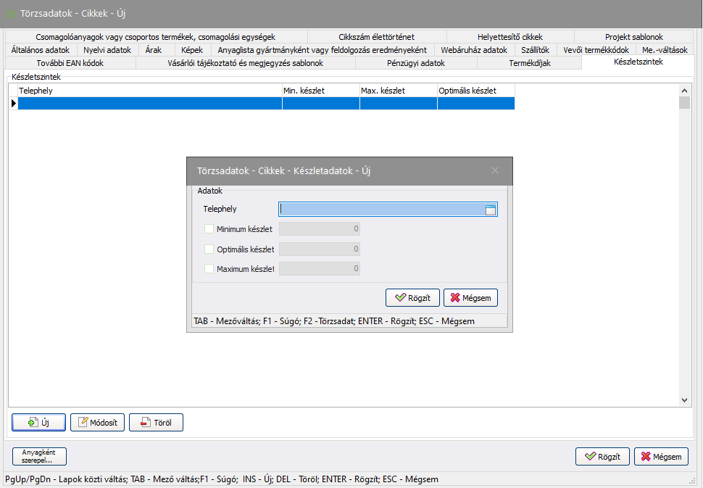703x488 pixels.
Task: Click the red X Mégsem in dialog
Action: [x=471, y=298]
